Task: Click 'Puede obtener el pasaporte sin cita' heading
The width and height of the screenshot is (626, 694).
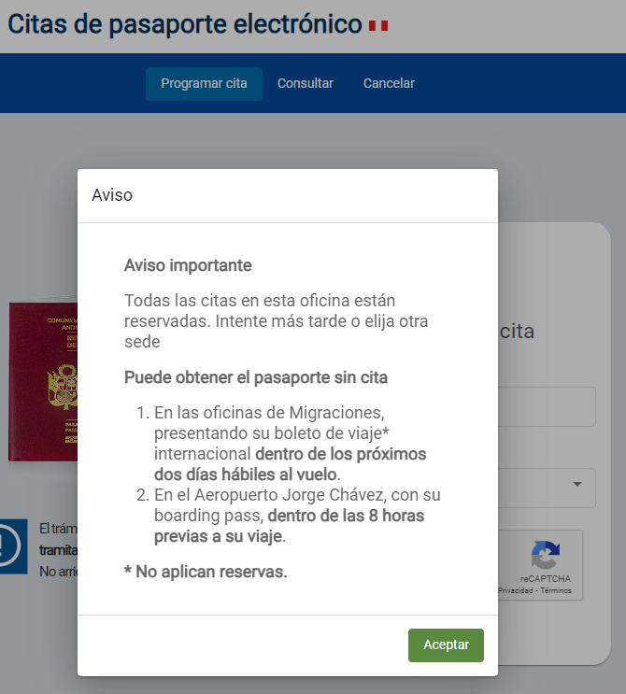Action: (x=256, y=377)
